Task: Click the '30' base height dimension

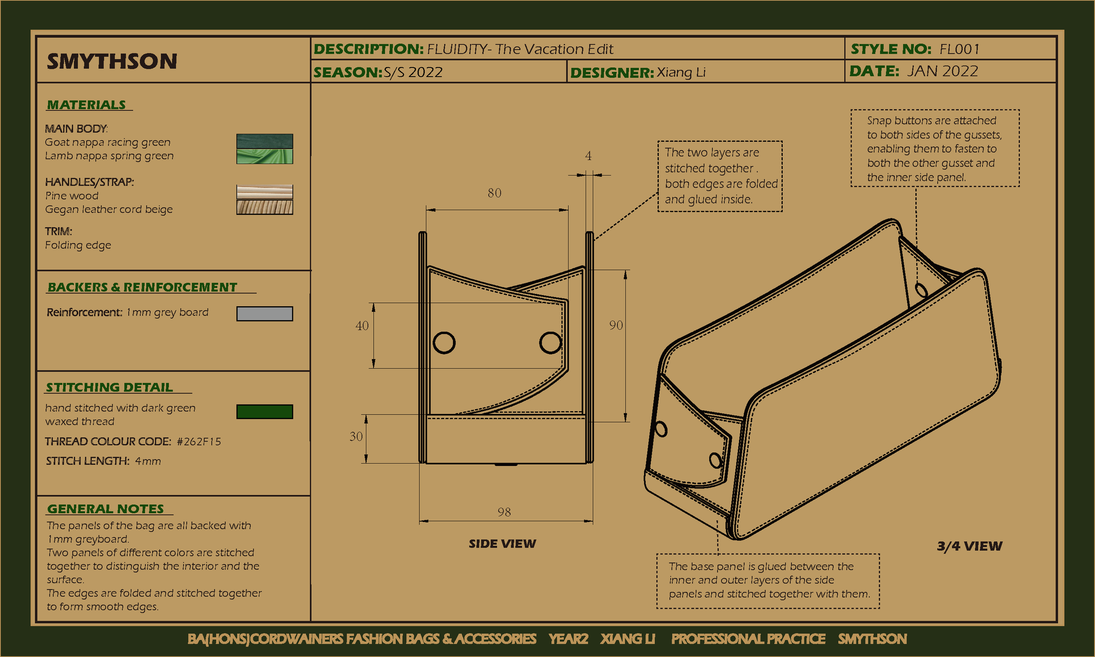Action: [356, 437]
